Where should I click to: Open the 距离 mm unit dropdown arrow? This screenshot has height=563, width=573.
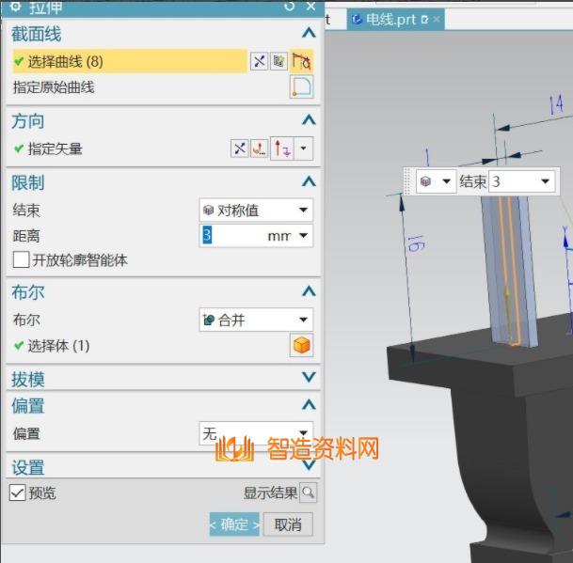(303, 236)
